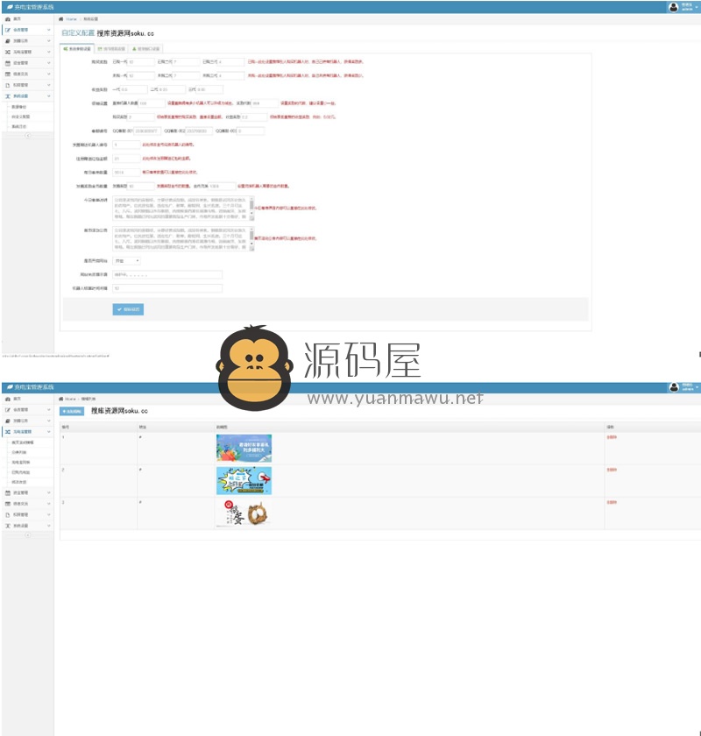Click the pencil-edit sidebar icon on the banner table page
This screenshot has height=736, width=701.
pyautogui.click(x=8, y=410)
